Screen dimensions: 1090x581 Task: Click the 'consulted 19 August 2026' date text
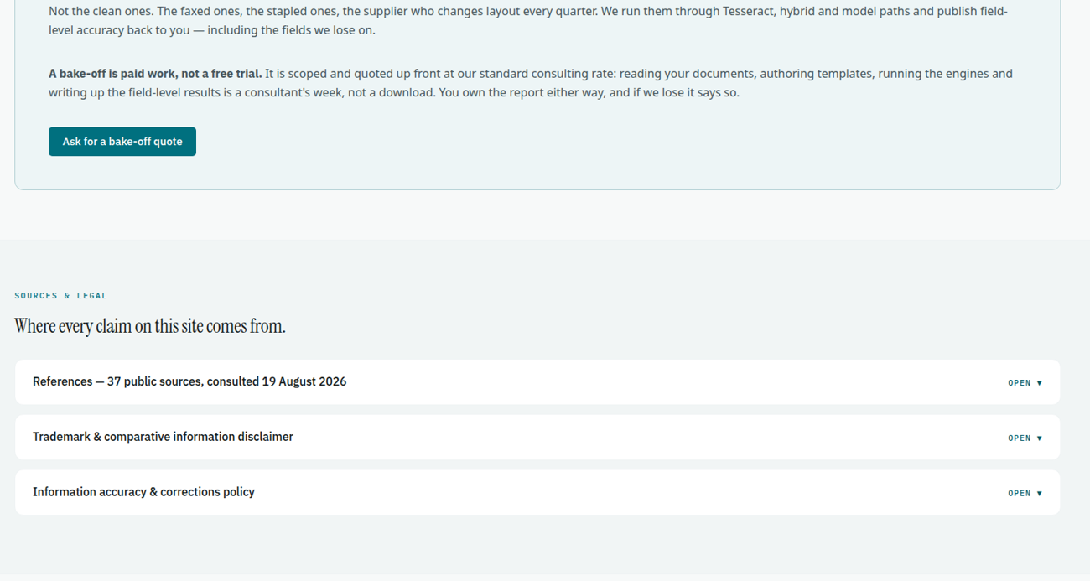point(277,381)
